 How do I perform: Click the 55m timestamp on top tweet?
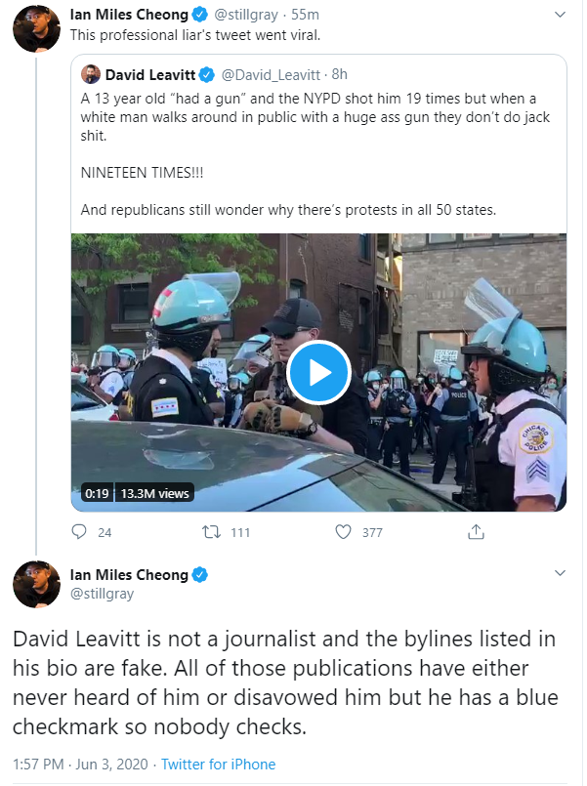coord(305,15)
